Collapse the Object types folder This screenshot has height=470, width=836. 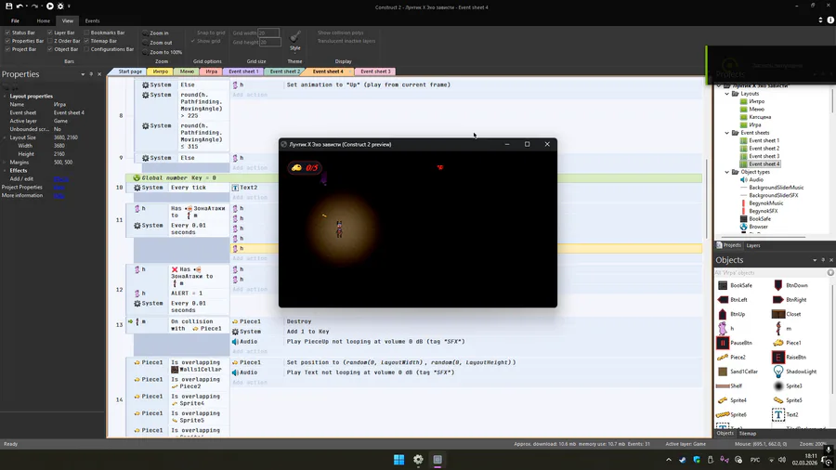pos(726,172)
